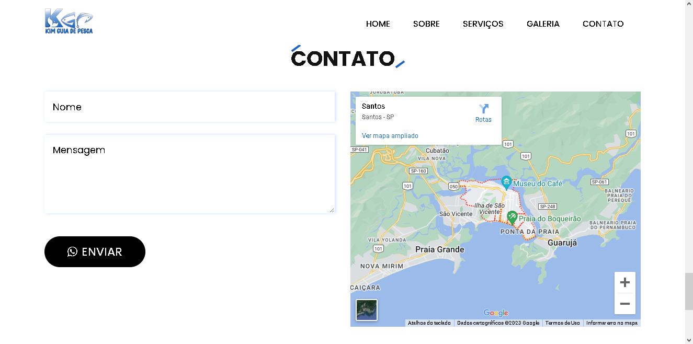693x344 pixels.
Task: Select CONTATO in the navigation bar
Action: pos(603,24)
